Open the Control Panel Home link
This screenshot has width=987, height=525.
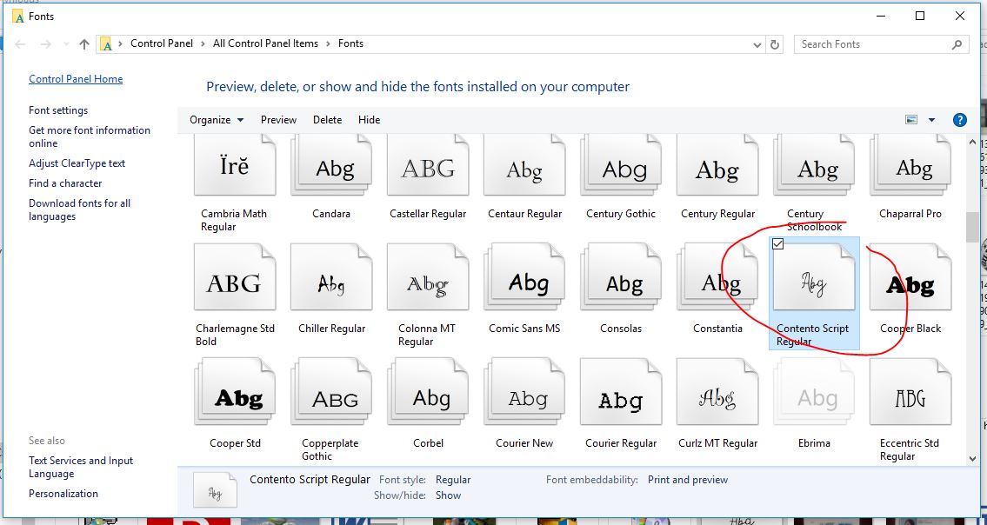tap(76, 79)
